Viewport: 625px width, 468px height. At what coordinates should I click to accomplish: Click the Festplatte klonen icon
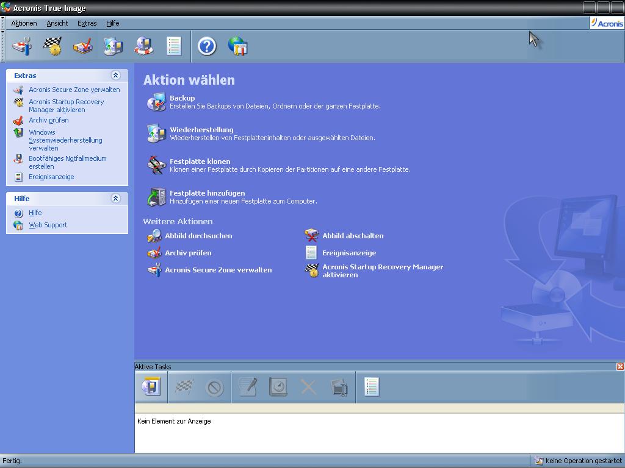tap(156, 165)
